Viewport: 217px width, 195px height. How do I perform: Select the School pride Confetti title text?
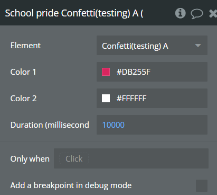point(74,13)
